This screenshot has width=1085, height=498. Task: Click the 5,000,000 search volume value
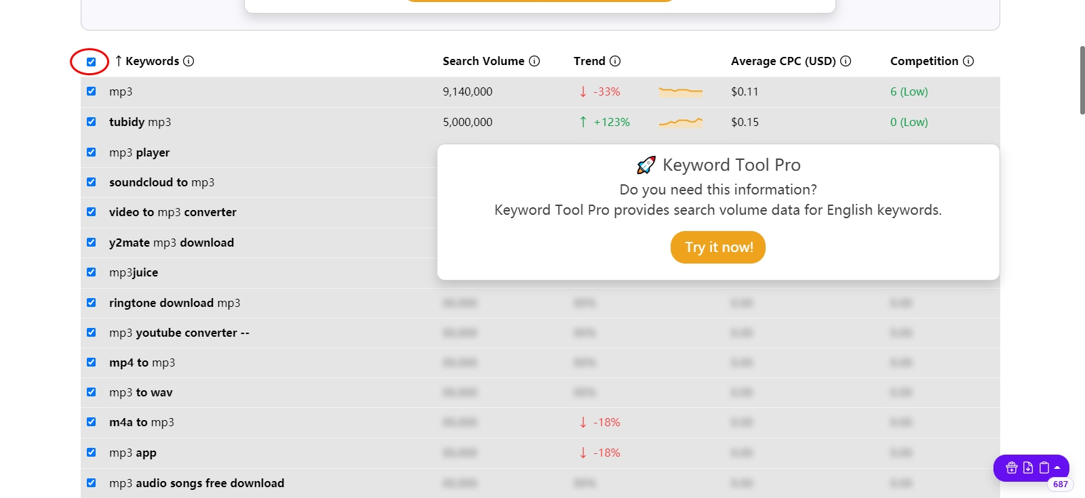coord(468,122)
